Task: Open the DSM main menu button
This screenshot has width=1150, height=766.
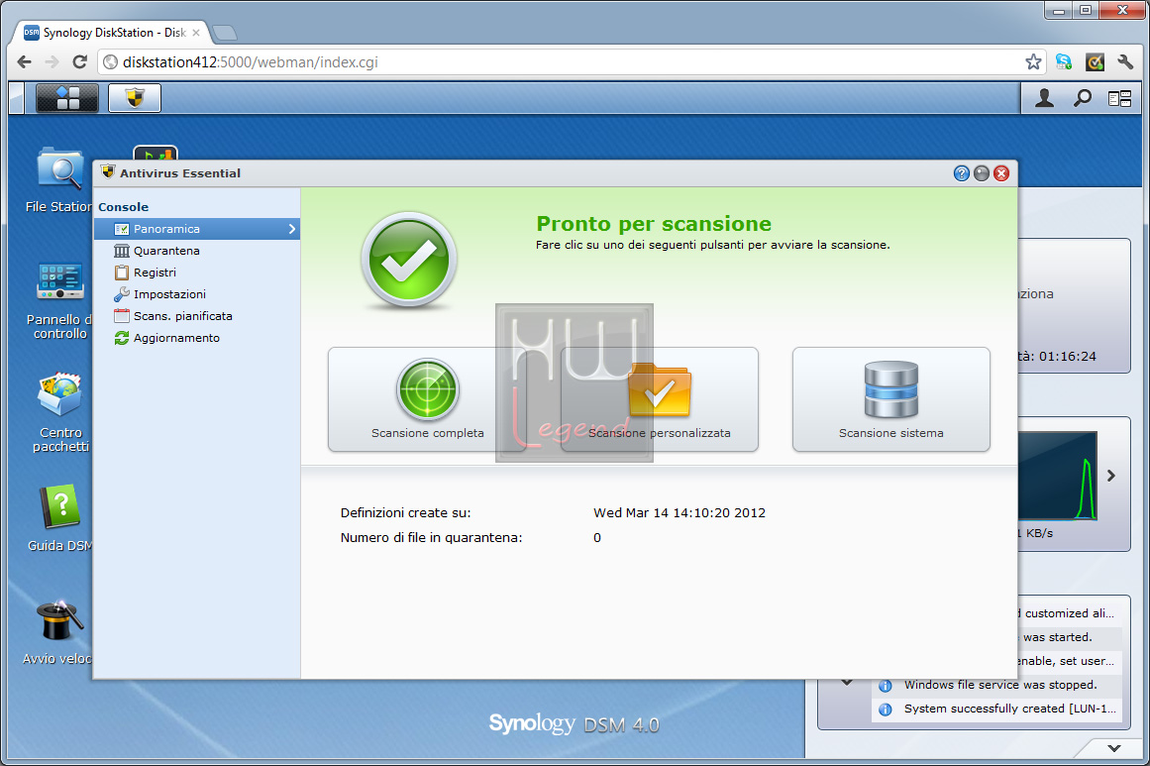Action: (x=66, y=97)
